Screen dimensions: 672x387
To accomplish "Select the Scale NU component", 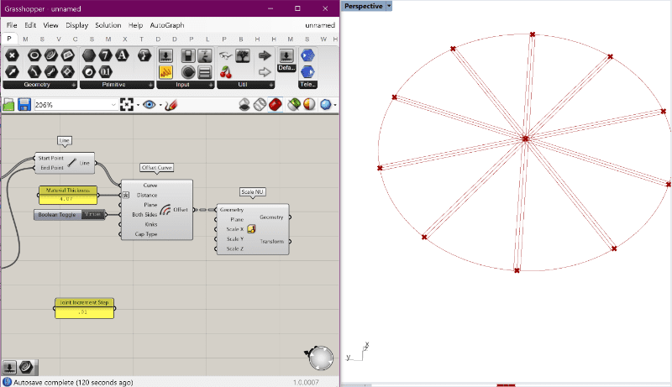I will pos(253,229).
